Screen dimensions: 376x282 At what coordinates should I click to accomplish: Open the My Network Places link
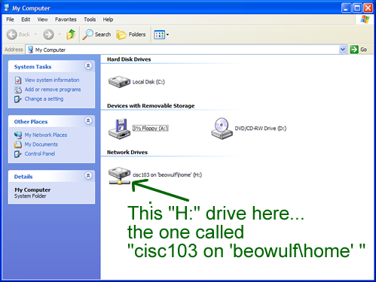pyautogui.click(x=46, y=135)
